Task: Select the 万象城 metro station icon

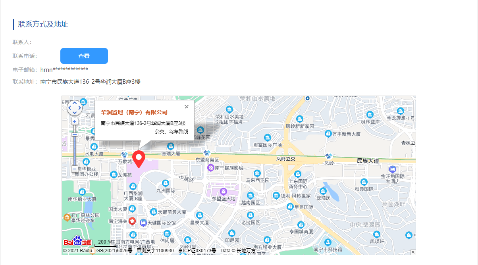Action: pos(125,155)
